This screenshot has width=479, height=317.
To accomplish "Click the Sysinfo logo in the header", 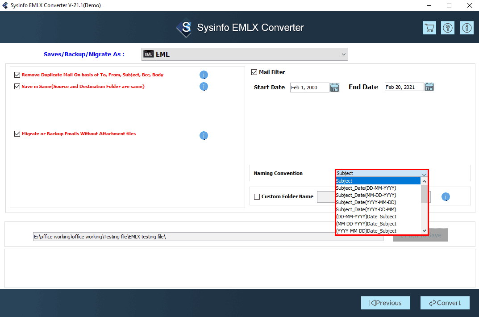I will pyautogui.click(x=184, y=28).
